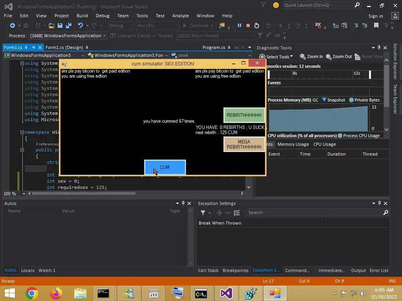
Task: Click the Windows Start button
Action: tap(10, 293)
